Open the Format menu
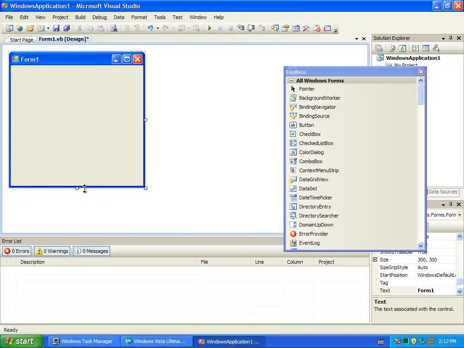The image size is (464, 348). coord(139,17)
